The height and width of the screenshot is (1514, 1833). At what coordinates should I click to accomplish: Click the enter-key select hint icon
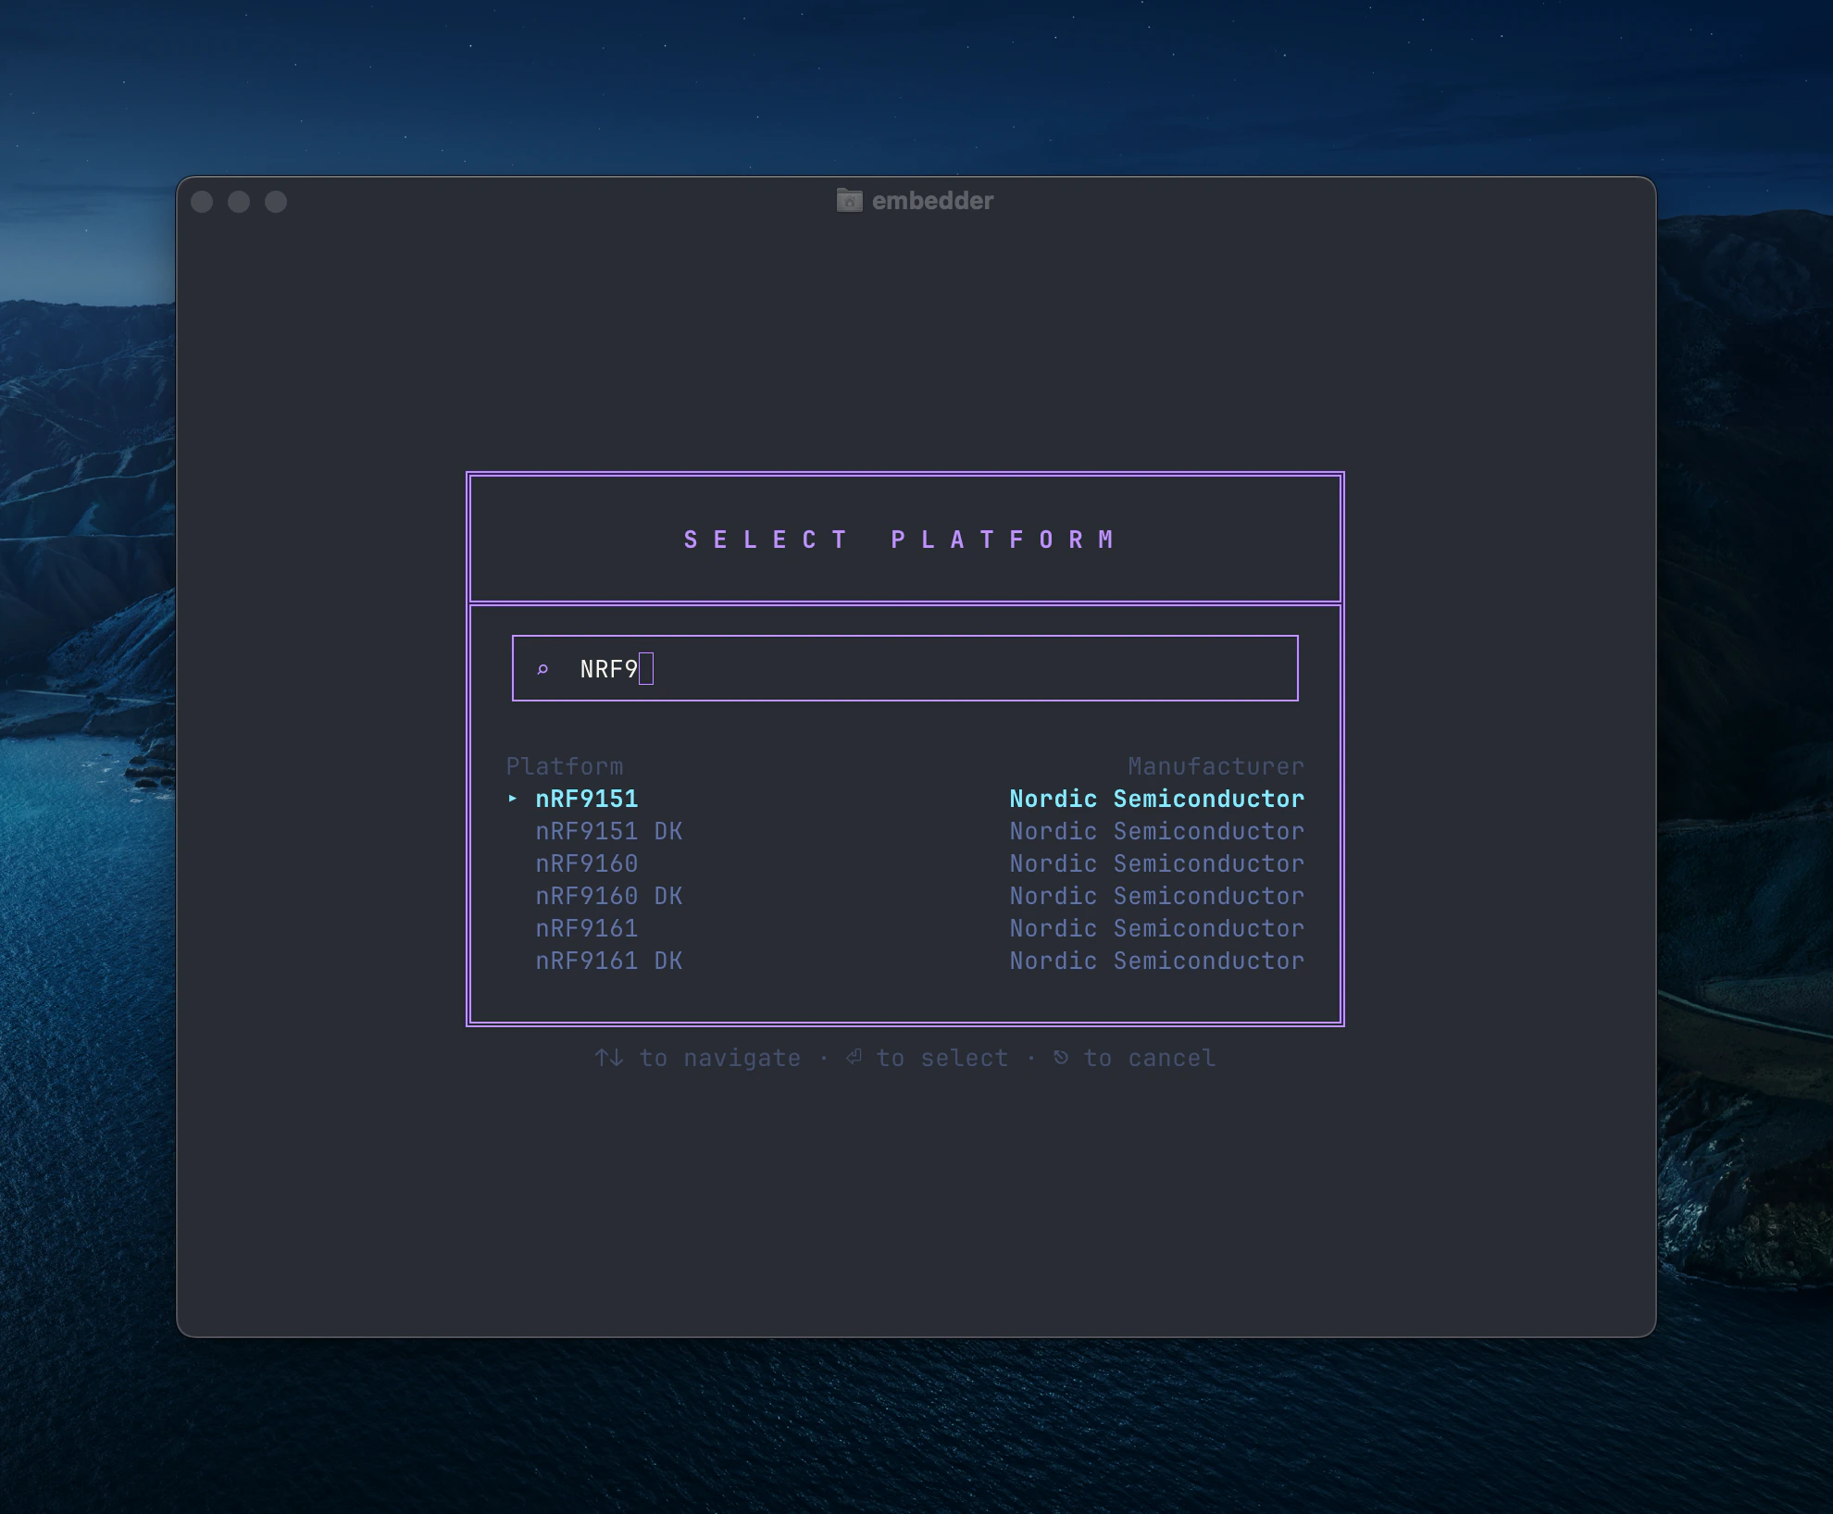click(854, 1057)
